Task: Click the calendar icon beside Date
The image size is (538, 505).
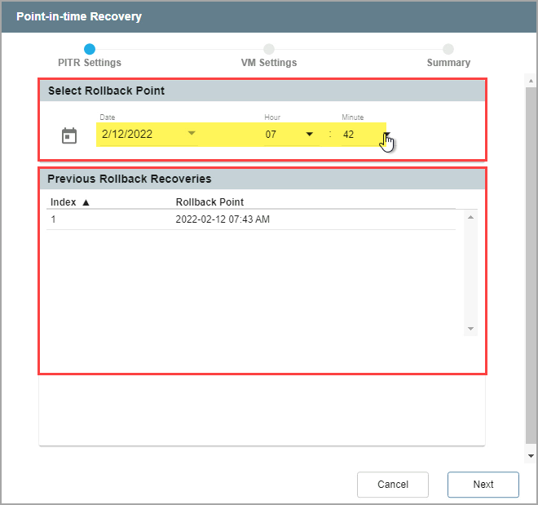Action: pyautogui.click(x=69, y=135)
